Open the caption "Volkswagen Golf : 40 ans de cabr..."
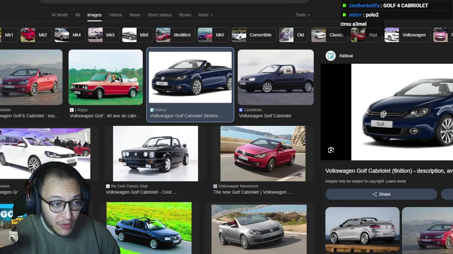Viewport: 453px width, 254px height. point(105,116)
